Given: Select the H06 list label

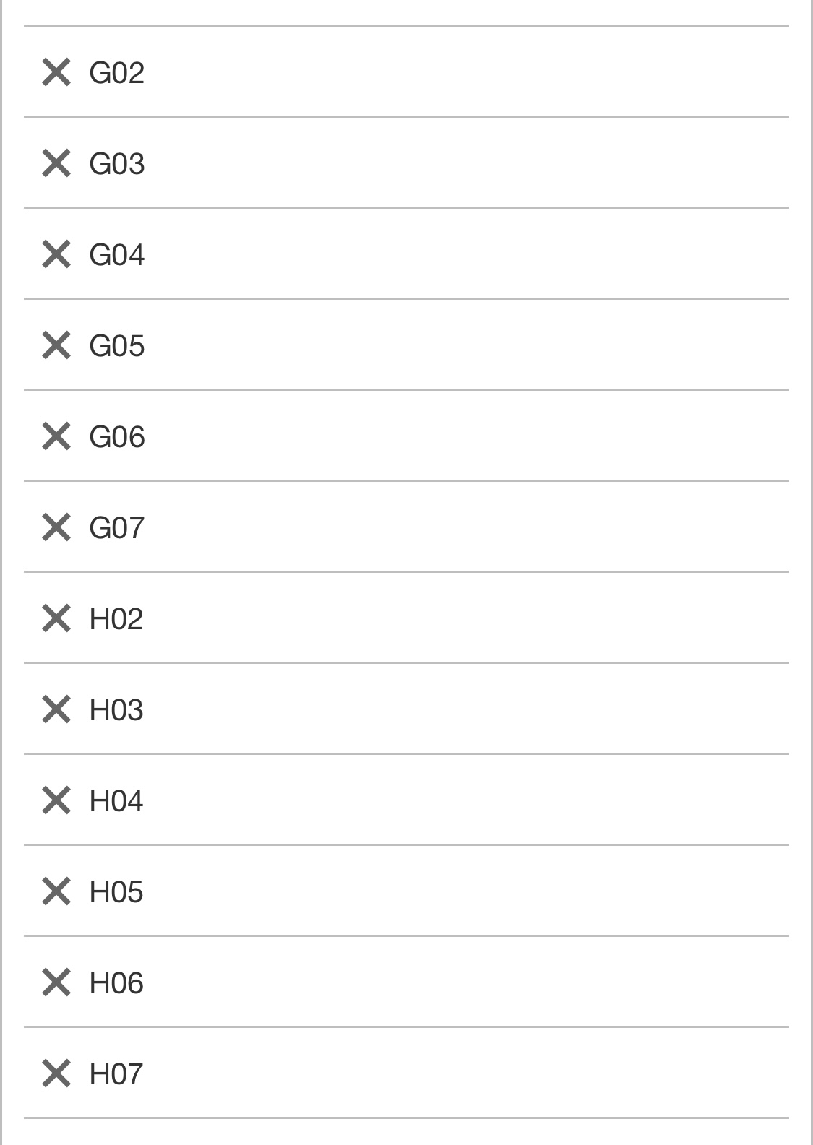Looking at the screenshot, I should point(116,983).
